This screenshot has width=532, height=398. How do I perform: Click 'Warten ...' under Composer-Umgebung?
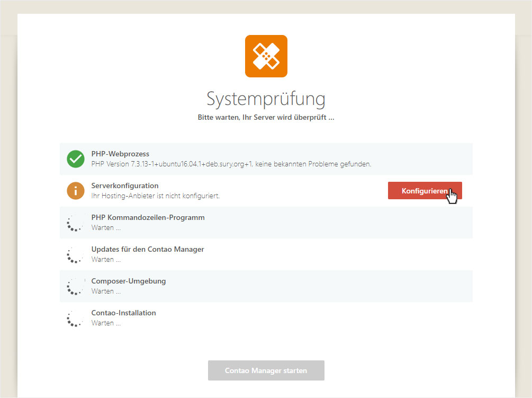coord(106,291)
